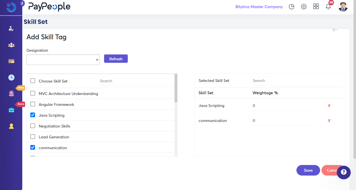The width and height of the screenshot is (356, 190).
Task: Click the Bilytica Master Company link
Action: click(259, 7)
